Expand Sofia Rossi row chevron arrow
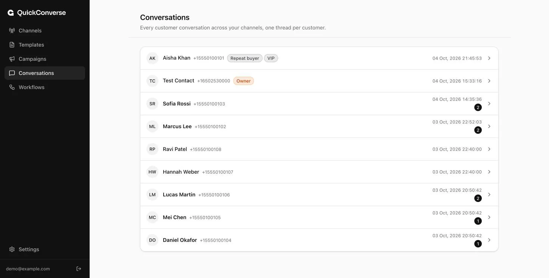The width and height of the screenshot is (549, 278). click(x=489, y=104)
